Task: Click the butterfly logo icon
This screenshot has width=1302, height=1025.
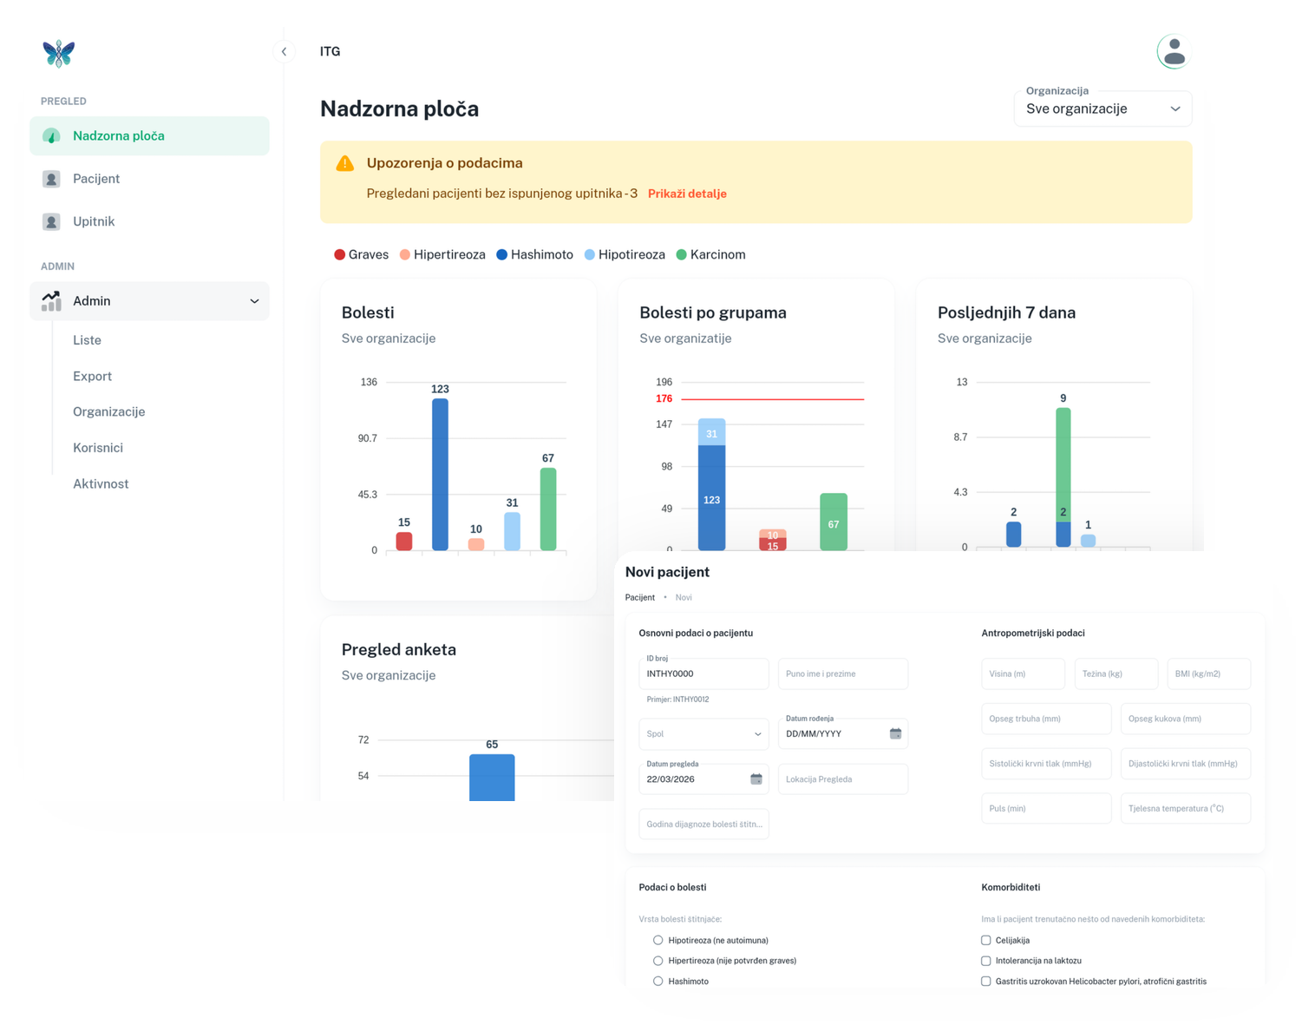Action: tap(58, 54)
